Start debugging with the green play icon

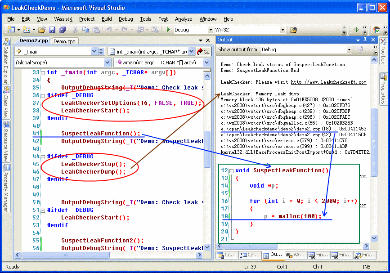(168, 30)
